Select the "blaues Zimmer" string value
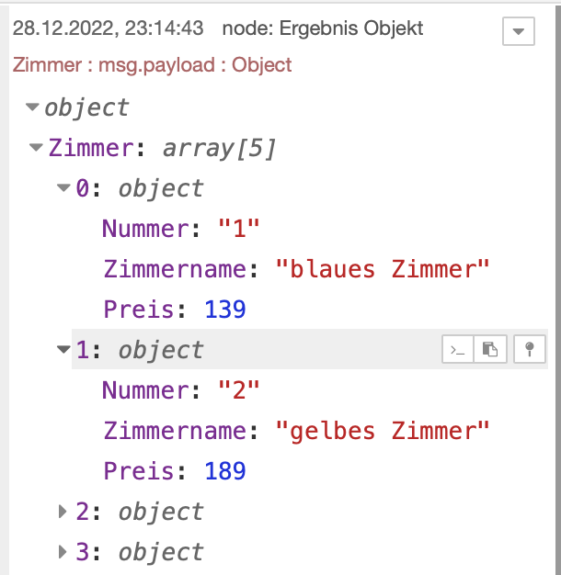Image resolution: width=561 pixels, height=575 pixels. [x=384, y=269]
